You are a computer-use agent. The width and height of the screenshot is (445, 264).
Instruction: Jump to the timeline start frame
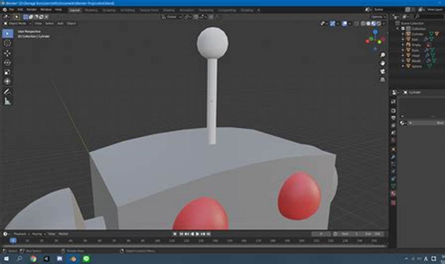click(x=181, y=234)
